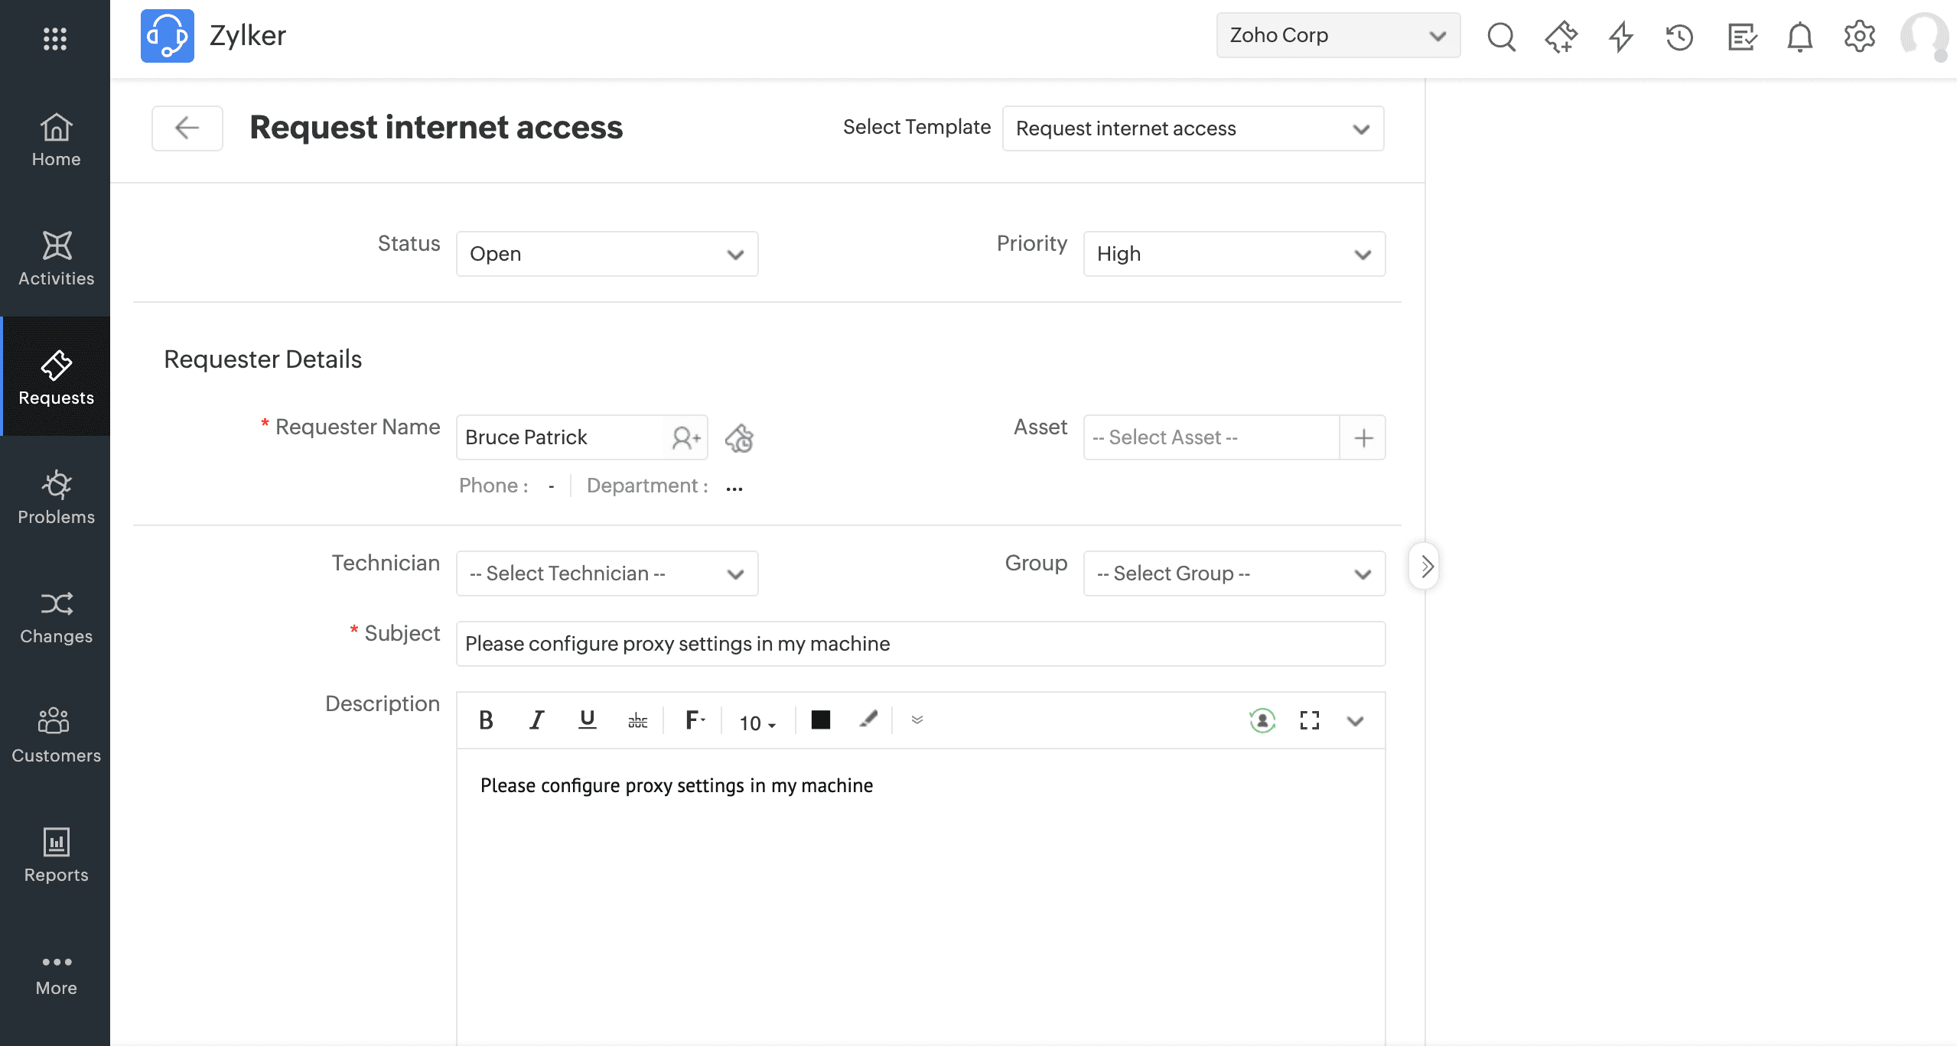Open the app launcher grid icon
Viewport: 1957px width, 1046px height.
tap(55, 38)
